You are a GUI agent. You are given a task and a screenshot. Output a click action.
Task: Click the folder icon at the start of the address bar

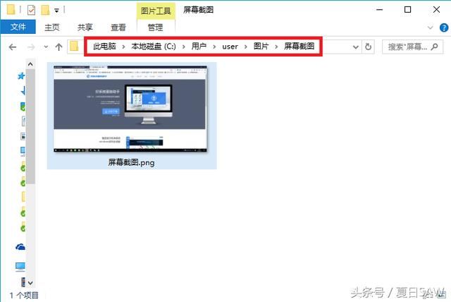tap(74, 47)
